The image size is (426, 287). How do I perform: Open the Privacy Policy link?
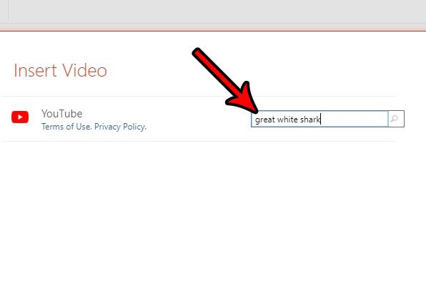coord(120,127)
